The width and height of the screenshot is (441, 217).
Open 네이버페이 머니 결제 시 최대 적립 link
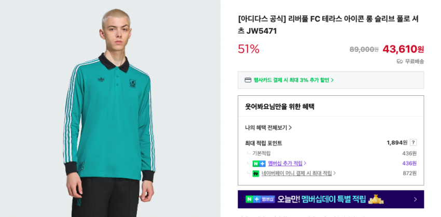[297, 173]
